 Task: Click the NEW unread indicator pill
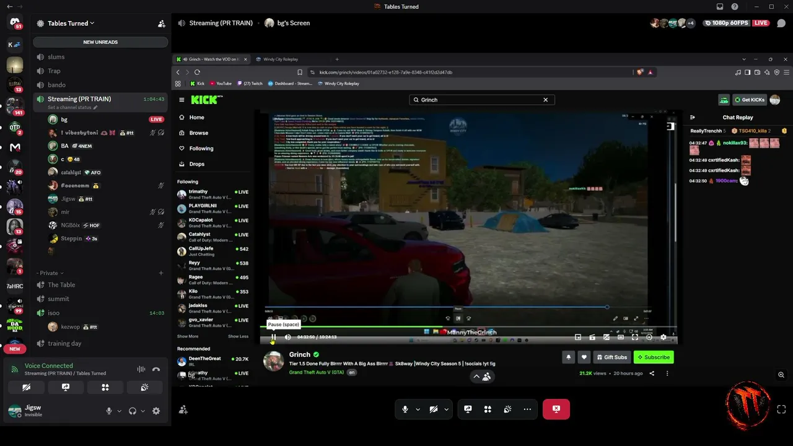click(x=15, y=349)
